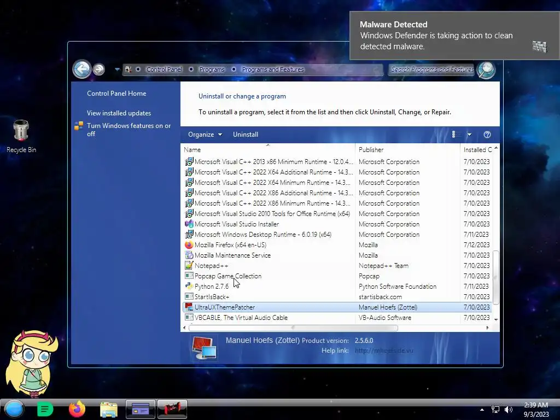Click the Microsoft Visual Studio Installer icon
The width and height of the screenshot is (560, 420).
click(189, 224)
